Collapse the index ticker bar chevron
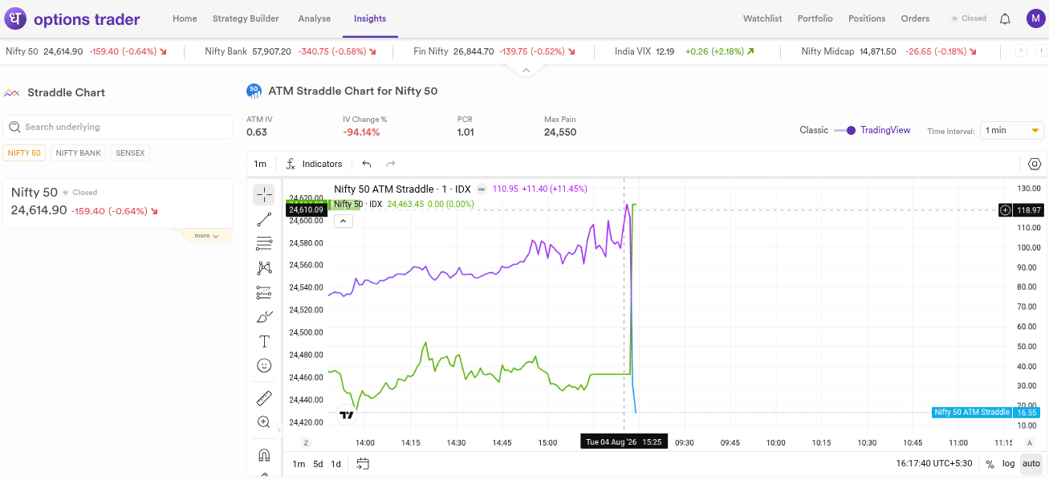This screenshot has width=1049, height=480. pyautogui.click(x=526, y=71)
